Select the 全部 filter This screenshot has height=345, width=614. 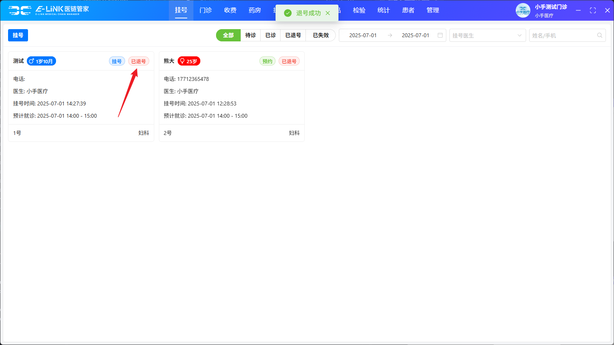coord(228,35)
